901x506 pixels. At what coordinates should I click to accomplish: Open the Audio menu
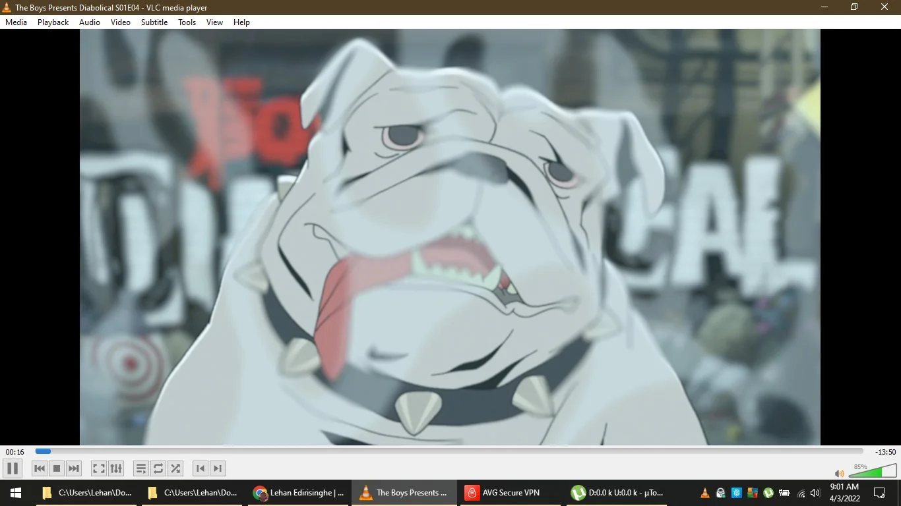click(90, 22)
